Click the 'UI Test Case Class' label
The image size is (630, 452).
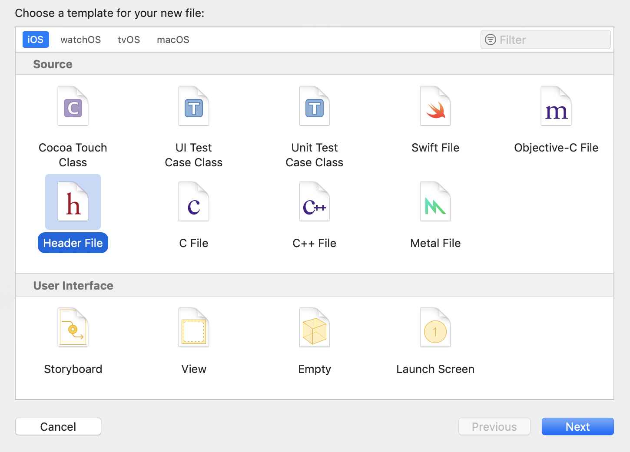point(194,155)
